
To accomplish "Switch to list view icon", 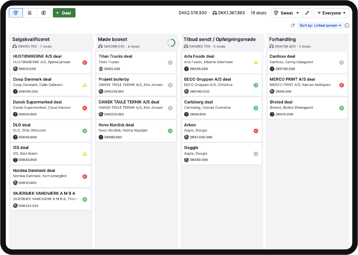I will 30,13.
